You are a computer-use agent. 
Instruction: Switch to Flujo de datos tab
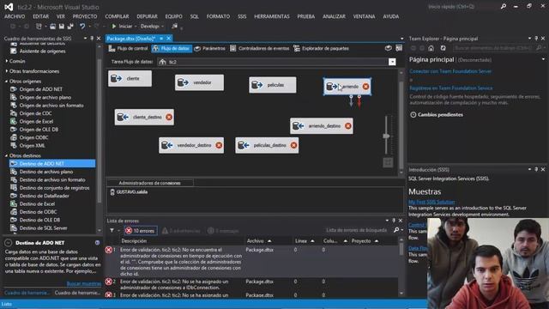coord(172,48)
